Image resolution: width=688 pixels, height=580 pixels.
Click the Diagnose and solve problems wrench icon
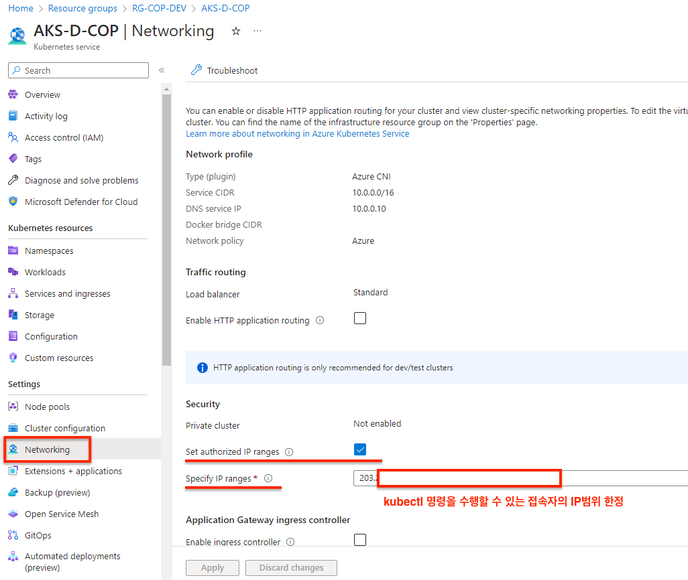[x=13, y=179]
